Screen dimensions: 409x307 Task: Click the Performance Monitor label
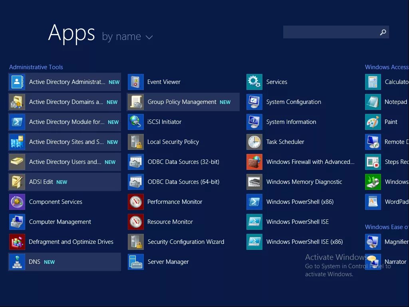click(175, 202)
